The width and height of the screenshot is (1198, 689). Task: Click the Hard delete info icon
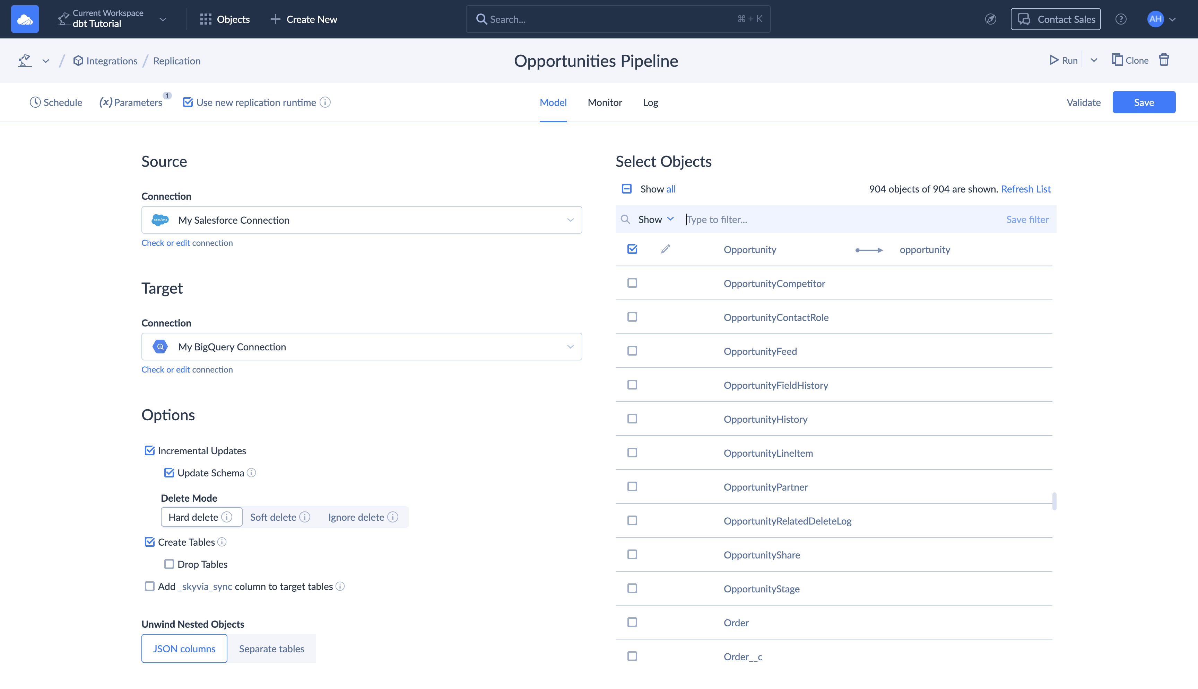click(x=227, y=517)
